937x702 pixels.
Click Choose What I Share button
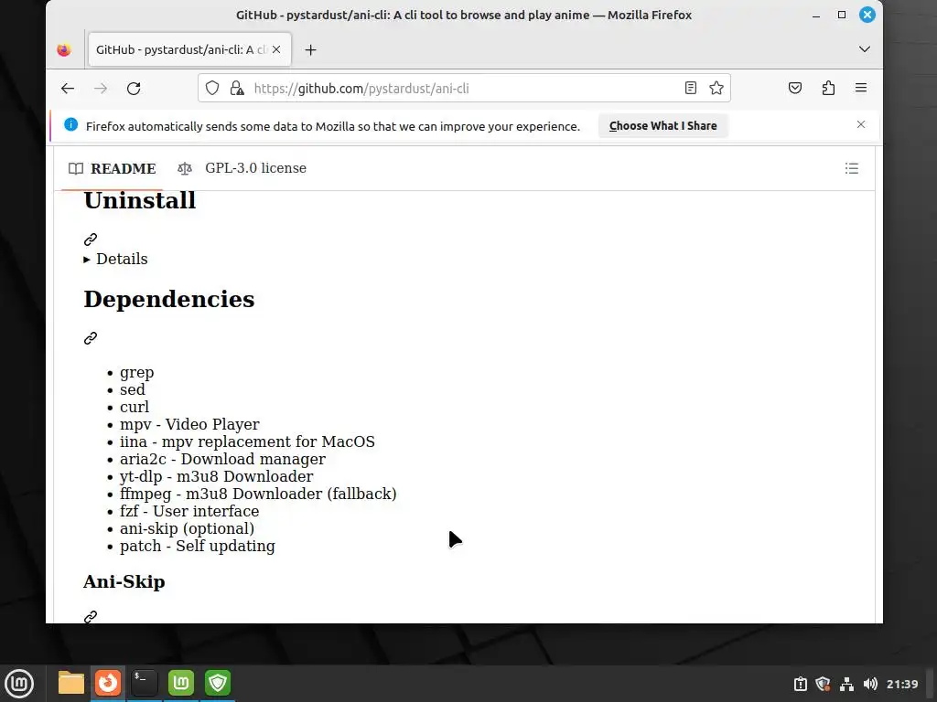tap(662, 126)
